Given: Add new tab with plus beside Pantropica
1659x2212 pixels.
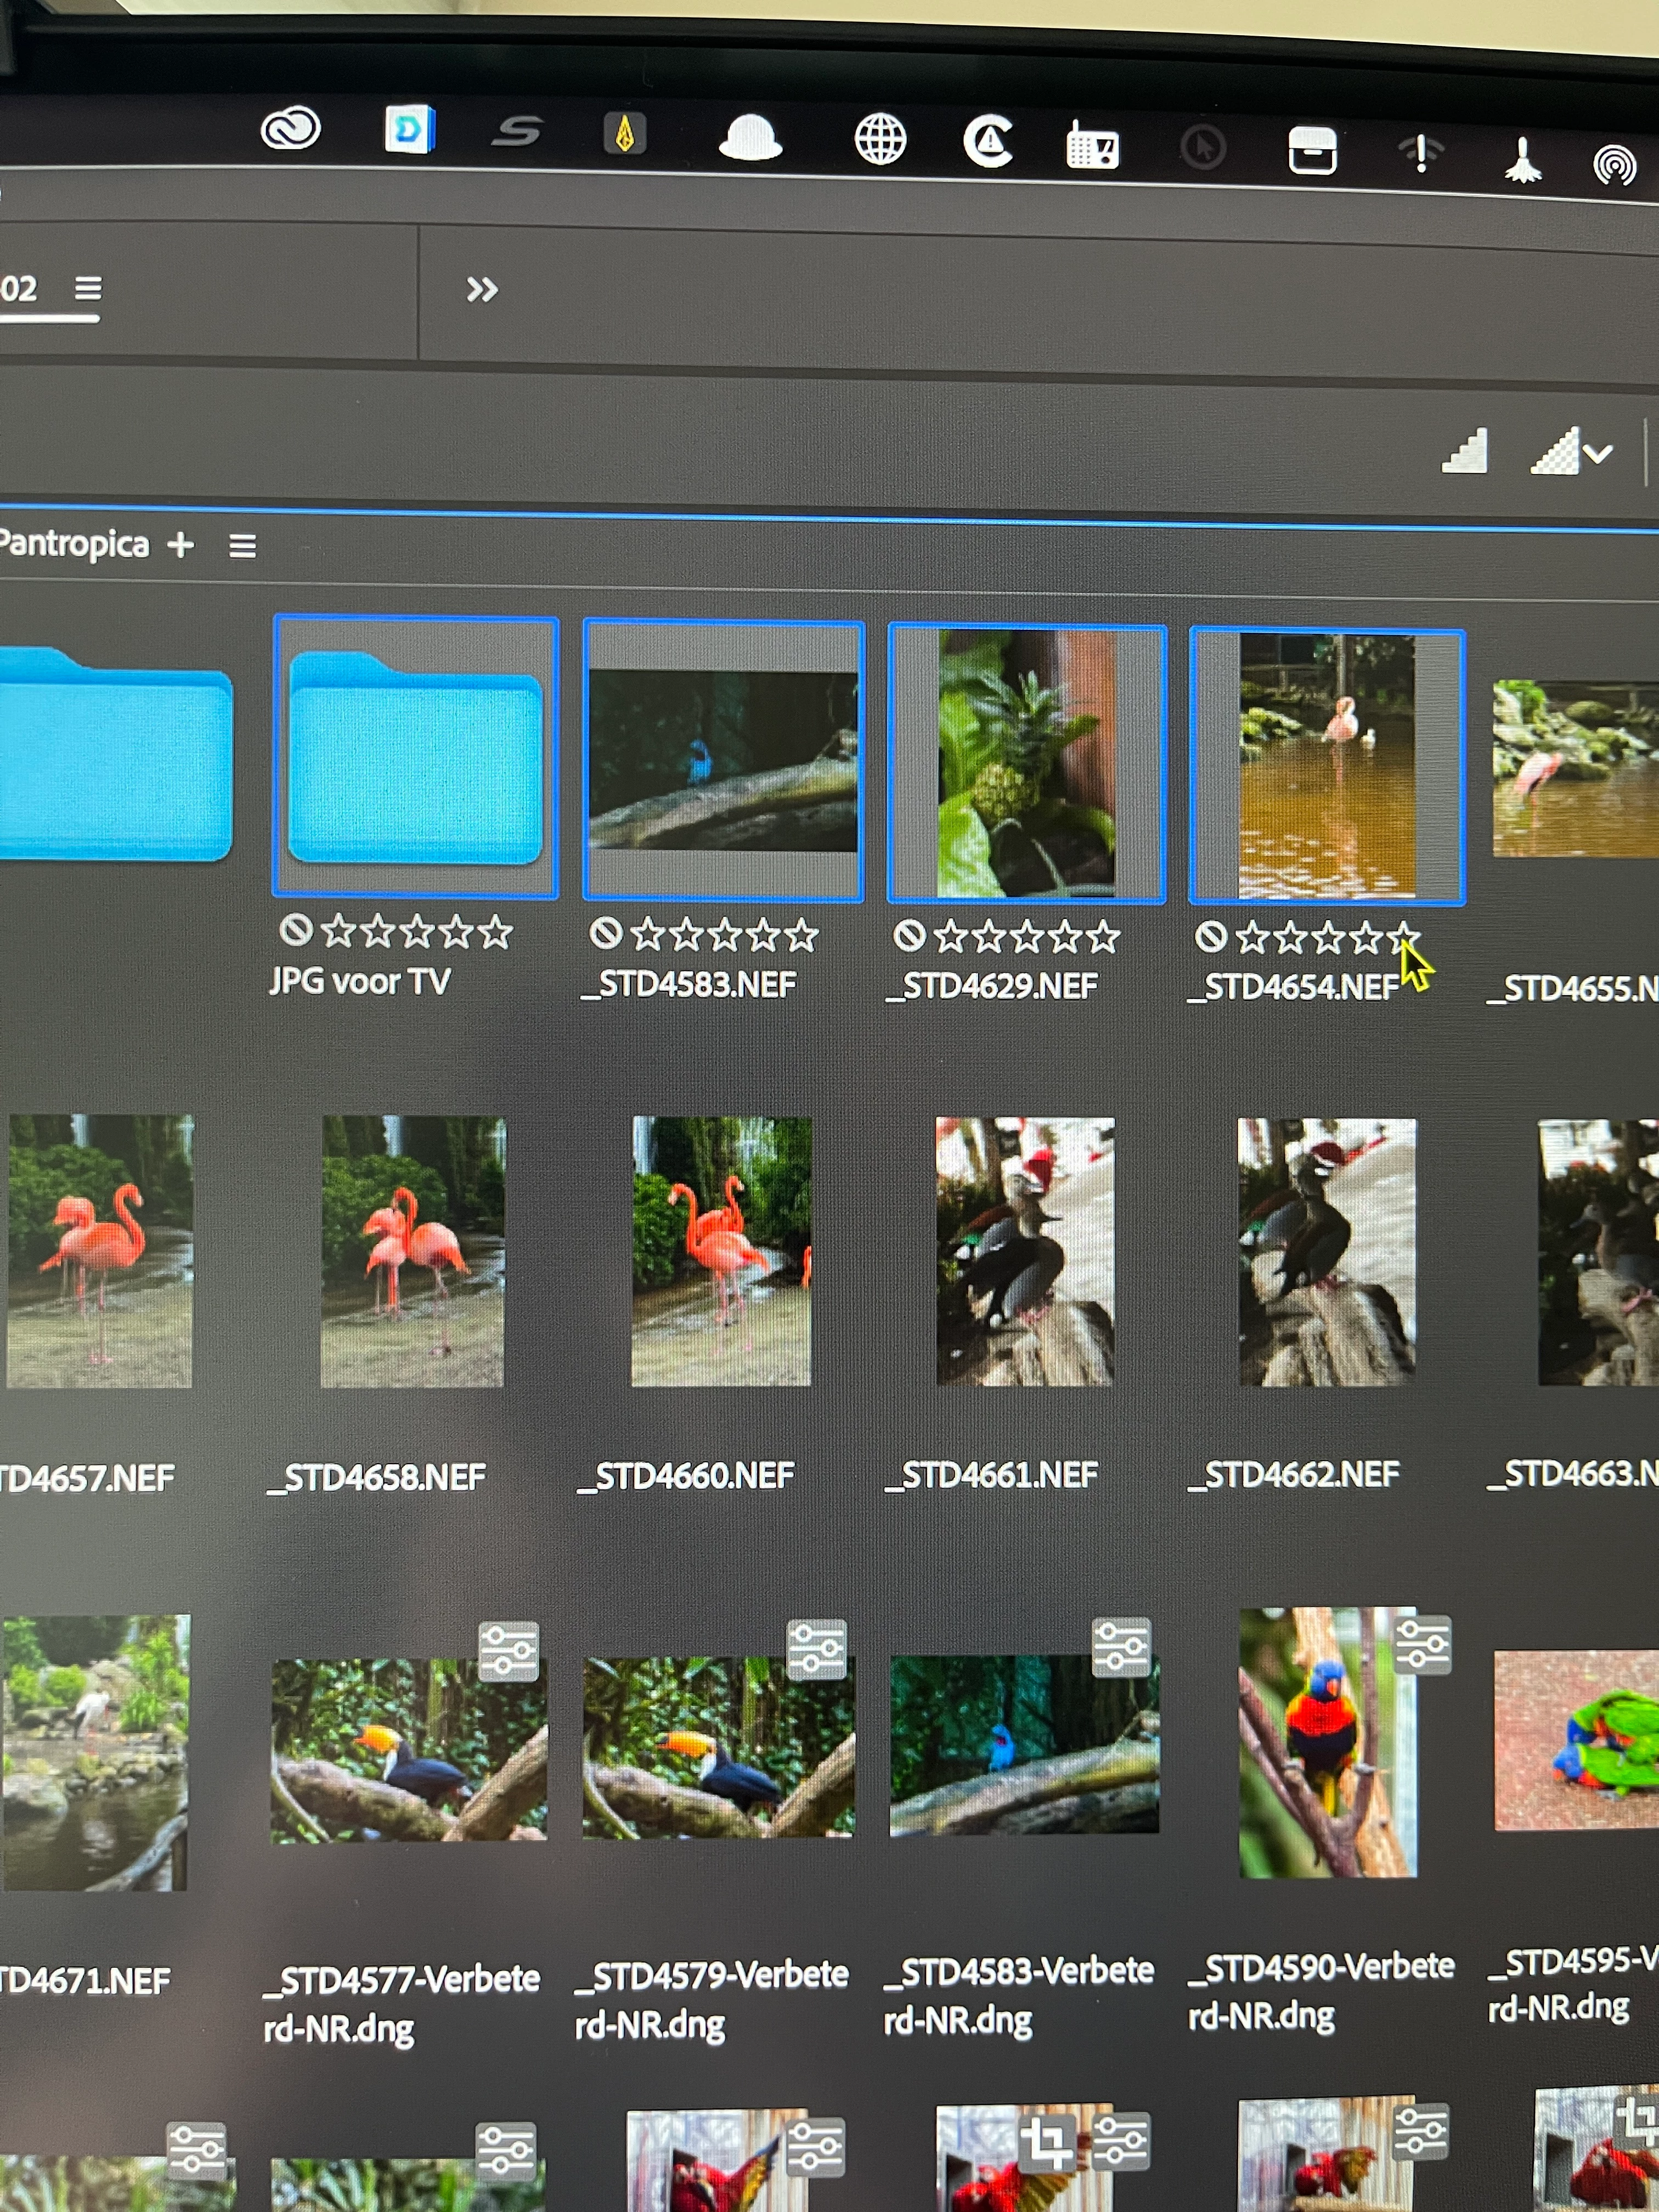Looking at the screenshot, I should tap(181, 545).
